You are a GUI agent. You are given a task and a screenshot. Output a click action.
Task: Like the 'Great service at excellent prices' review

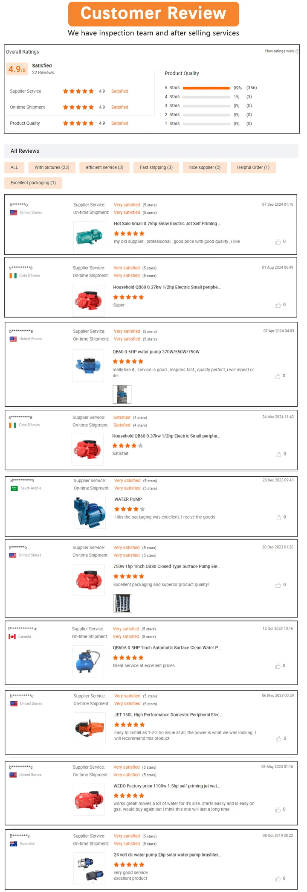tap(278, 666)
